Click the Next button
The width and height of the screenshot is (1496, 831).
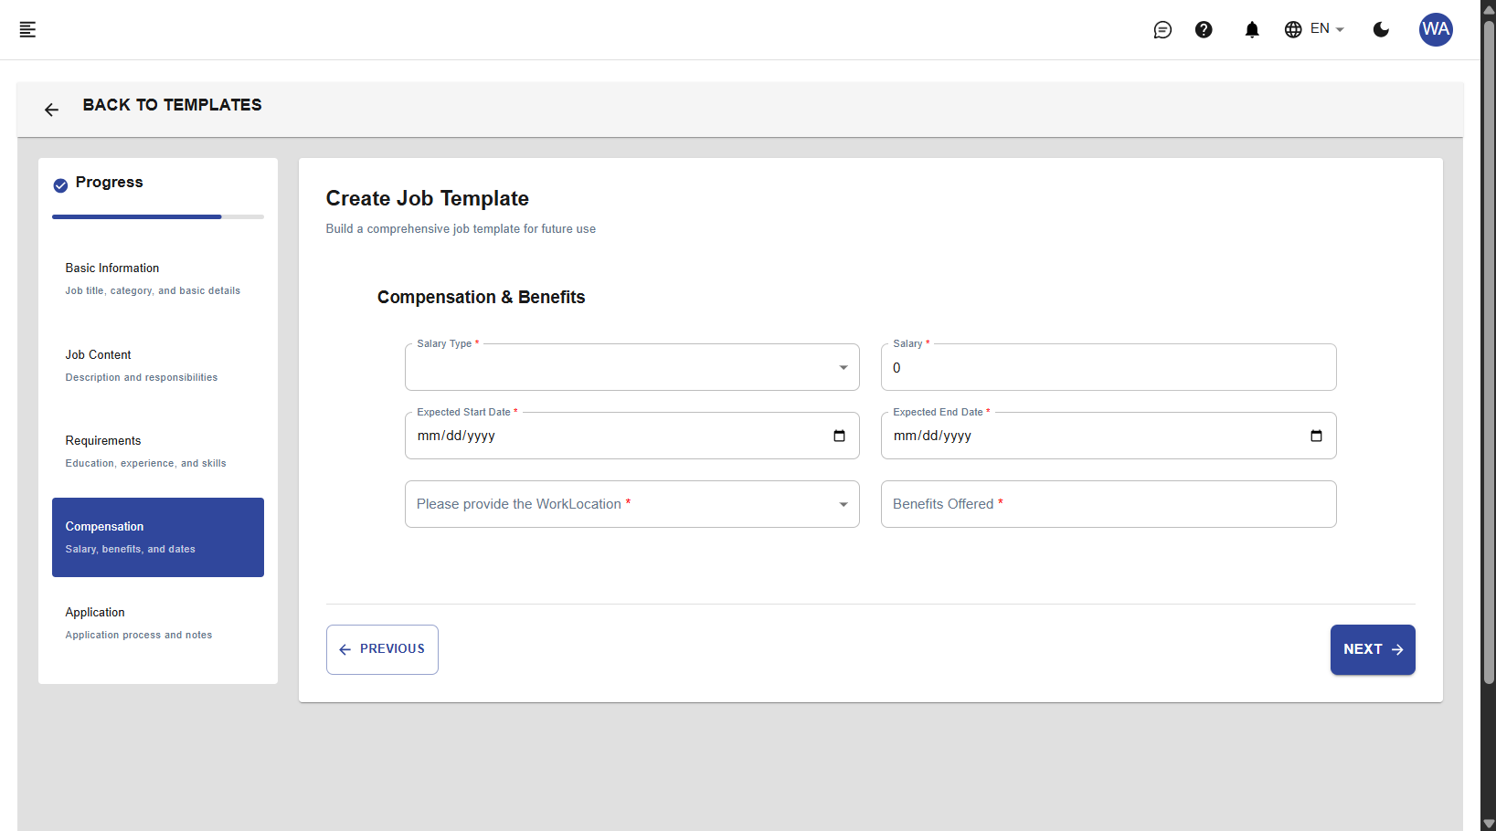(x=1372, y=649)
